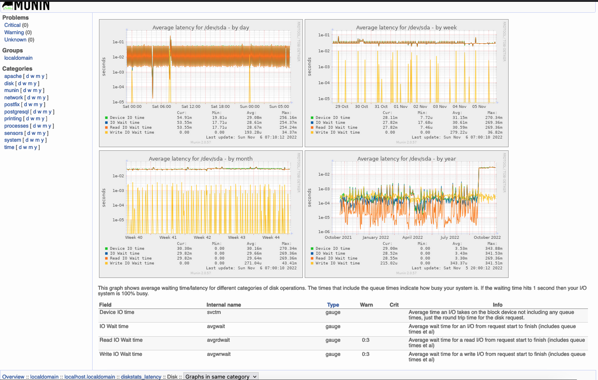The height and width of the screenshot is (380, 598).
Task: Open the latency by day graph
Action: pos(201,83)
